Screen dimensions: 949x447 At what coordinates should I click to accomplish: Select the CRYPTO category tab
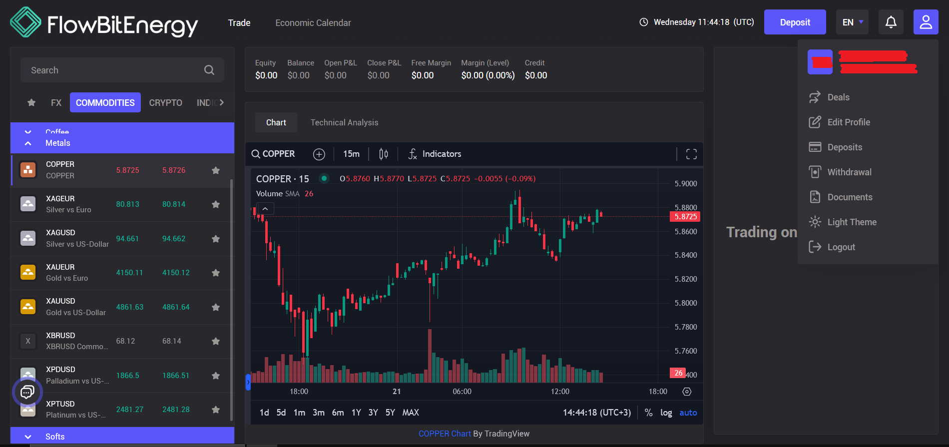tap(165, 102)
